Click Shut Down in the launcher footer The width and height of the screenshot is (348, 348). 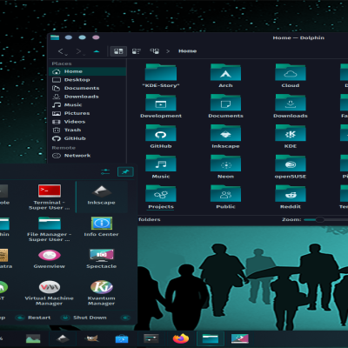pyautogui.click(x=84, y=318)
